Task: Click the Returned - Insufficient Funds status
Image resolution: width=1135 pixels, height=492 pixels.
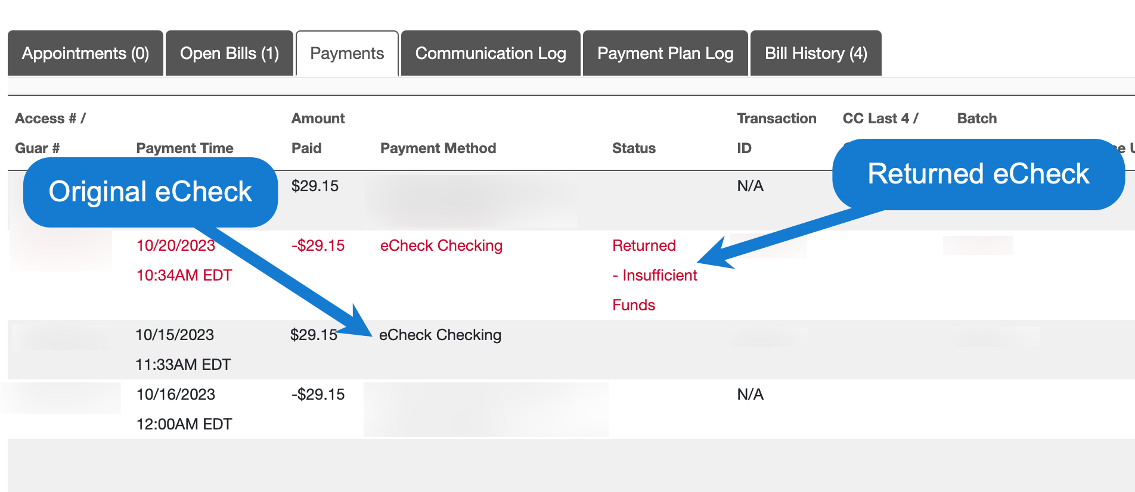Action: click(654, 275)
